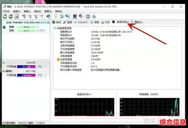Click the 传输速度 (MB/秒) graph
The height and width of the screenshot is (128, 188).
(149, 107)
